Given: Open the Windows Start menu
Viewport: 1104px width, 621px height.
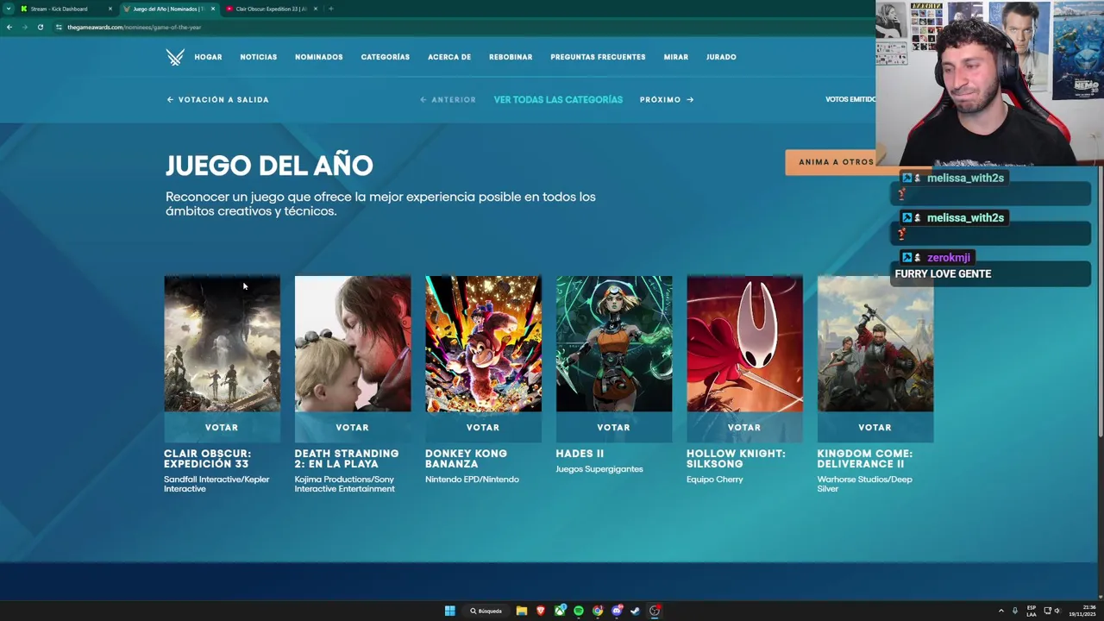Looking at the screenshot, I should pos(449,611).
